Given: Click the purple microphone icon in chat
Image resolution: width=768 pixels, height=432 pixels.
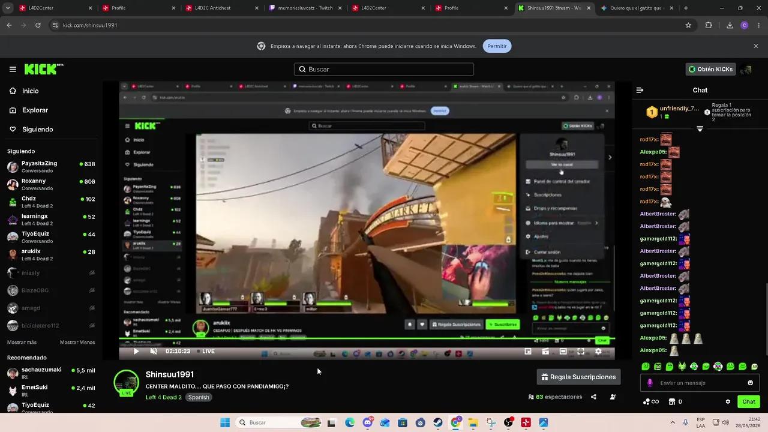Looking at the screenshot, I should point(650,383).
